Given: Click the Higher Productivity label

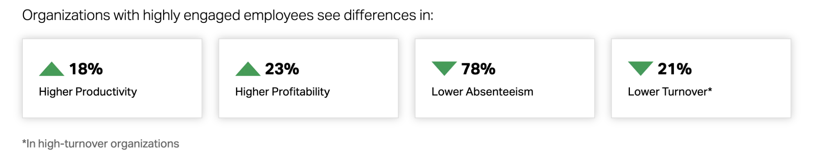Looking at the screenshot, I should (88, 92).
